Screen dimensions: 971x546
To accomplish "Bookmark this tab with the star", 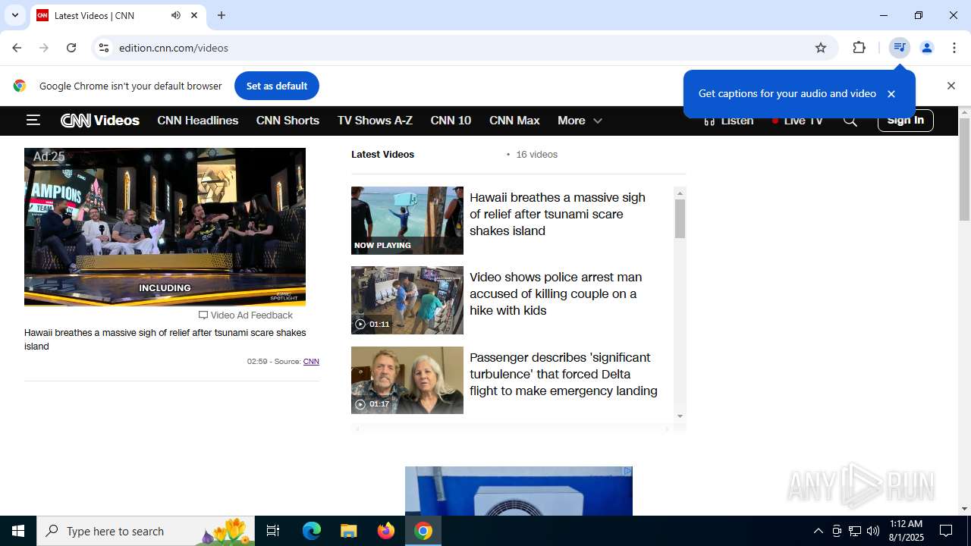I will (821, 48).
